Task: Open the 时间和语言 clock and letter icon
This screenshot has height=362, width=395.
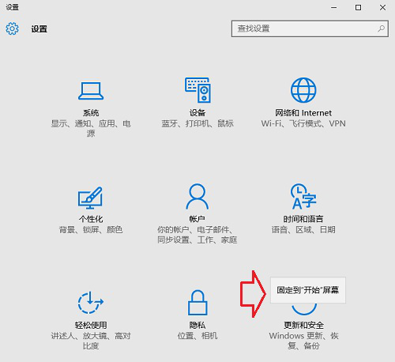Action: 303,197
